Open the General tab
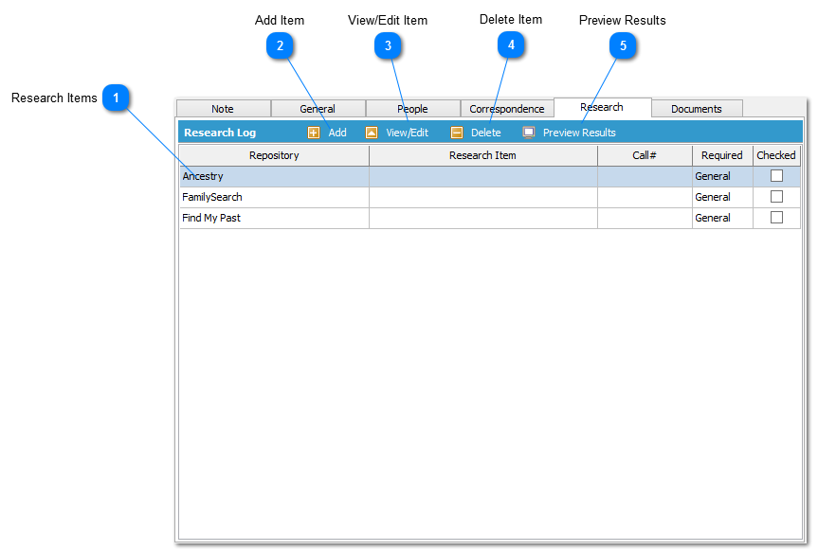The image size is (818, 551). tap(318, 108)
